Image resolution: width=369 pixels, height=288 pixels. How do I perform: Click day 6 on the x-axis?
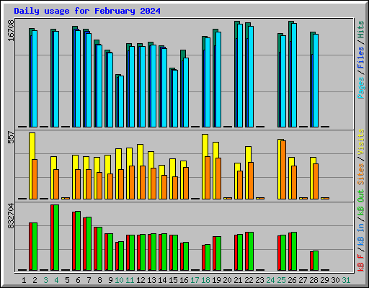click(78, 280)
